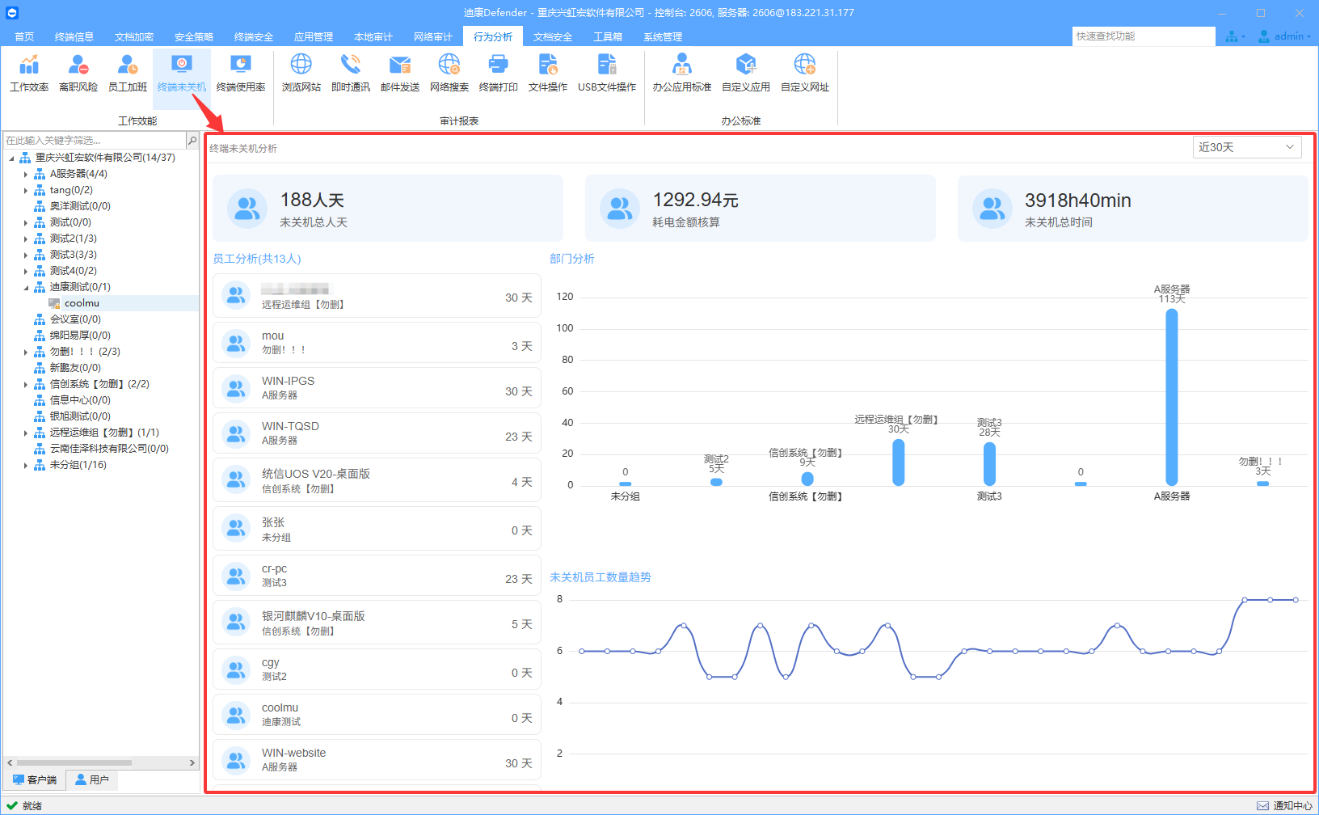This screenshot has width=1319, height=815.
Task: Open the 员工加班 overtime report
Action: click(x=128, y=73)
